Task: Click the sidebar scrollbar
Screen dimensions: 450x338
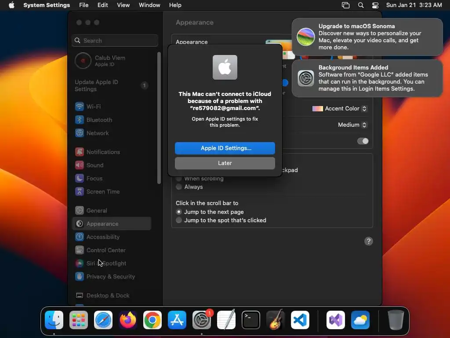Action: click(159, 118)
